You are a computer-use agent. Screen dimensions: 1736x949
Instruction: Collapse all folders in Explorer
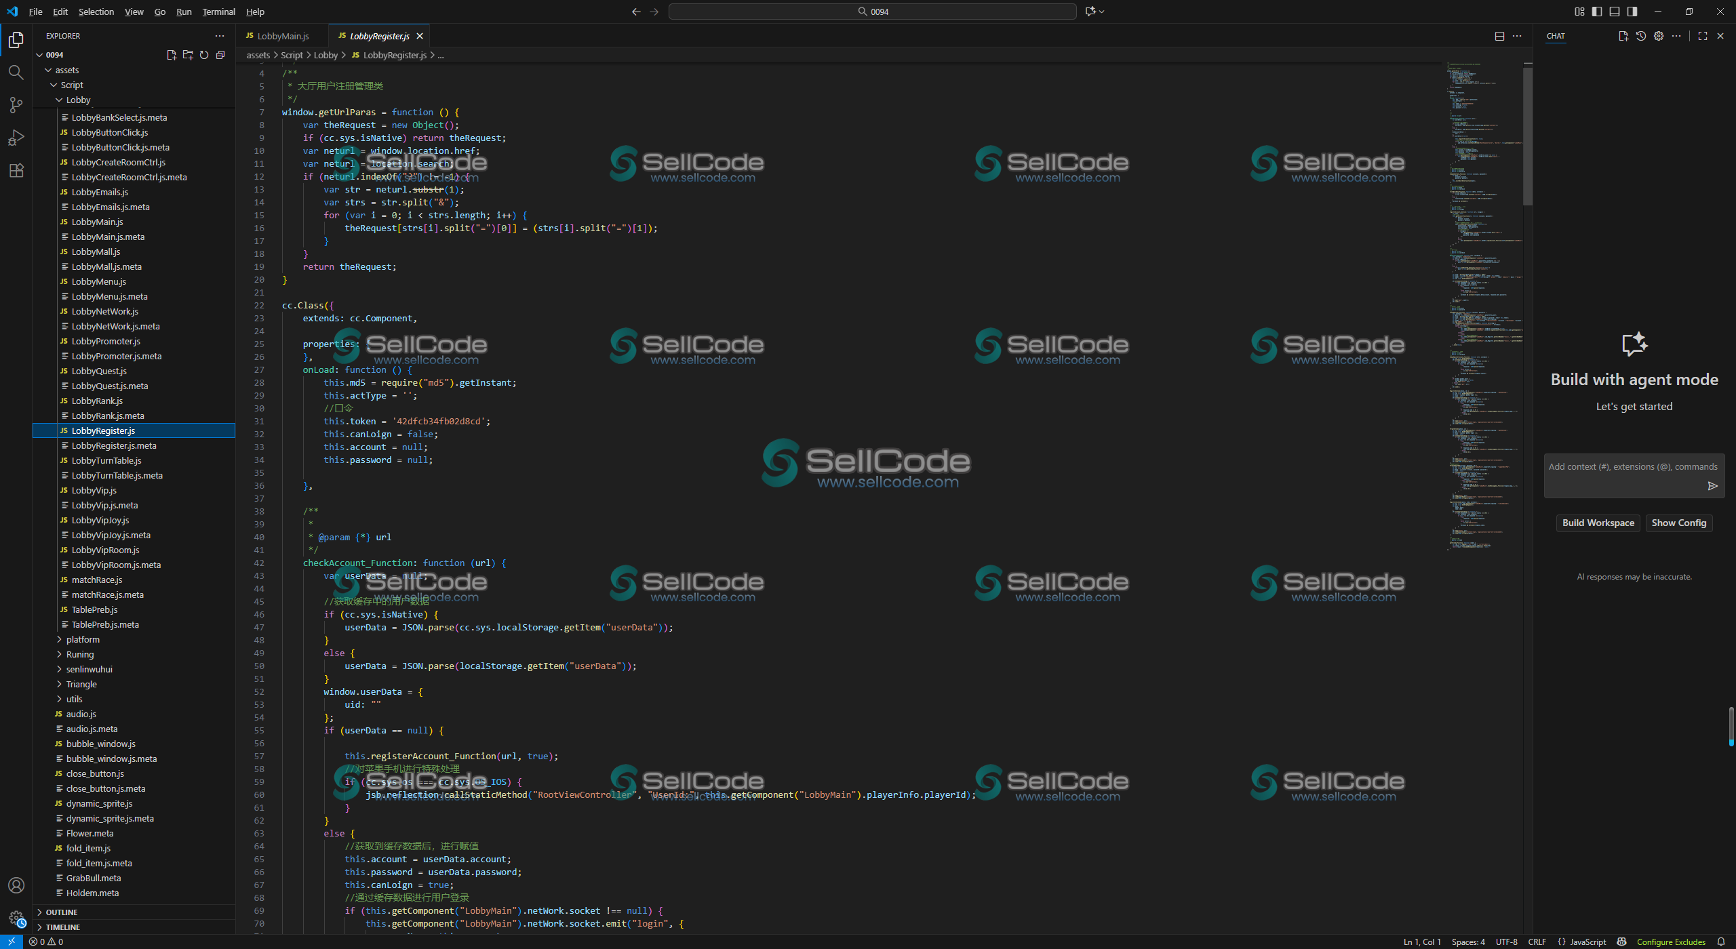[x=220, y=55]
